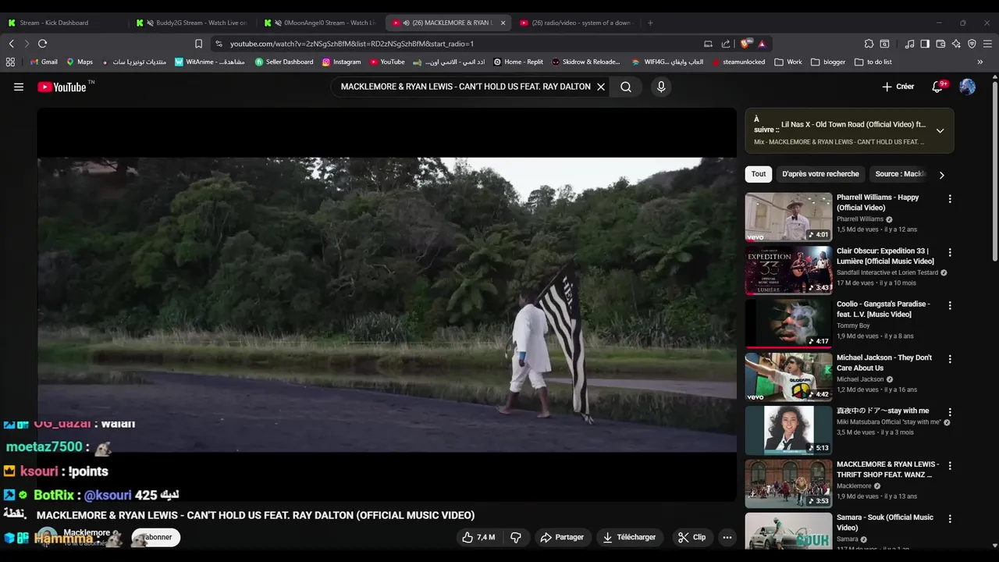This screenshot has width=999, height=562.
Task: Open the Work bookmarks folder
Action: [788, 62]
